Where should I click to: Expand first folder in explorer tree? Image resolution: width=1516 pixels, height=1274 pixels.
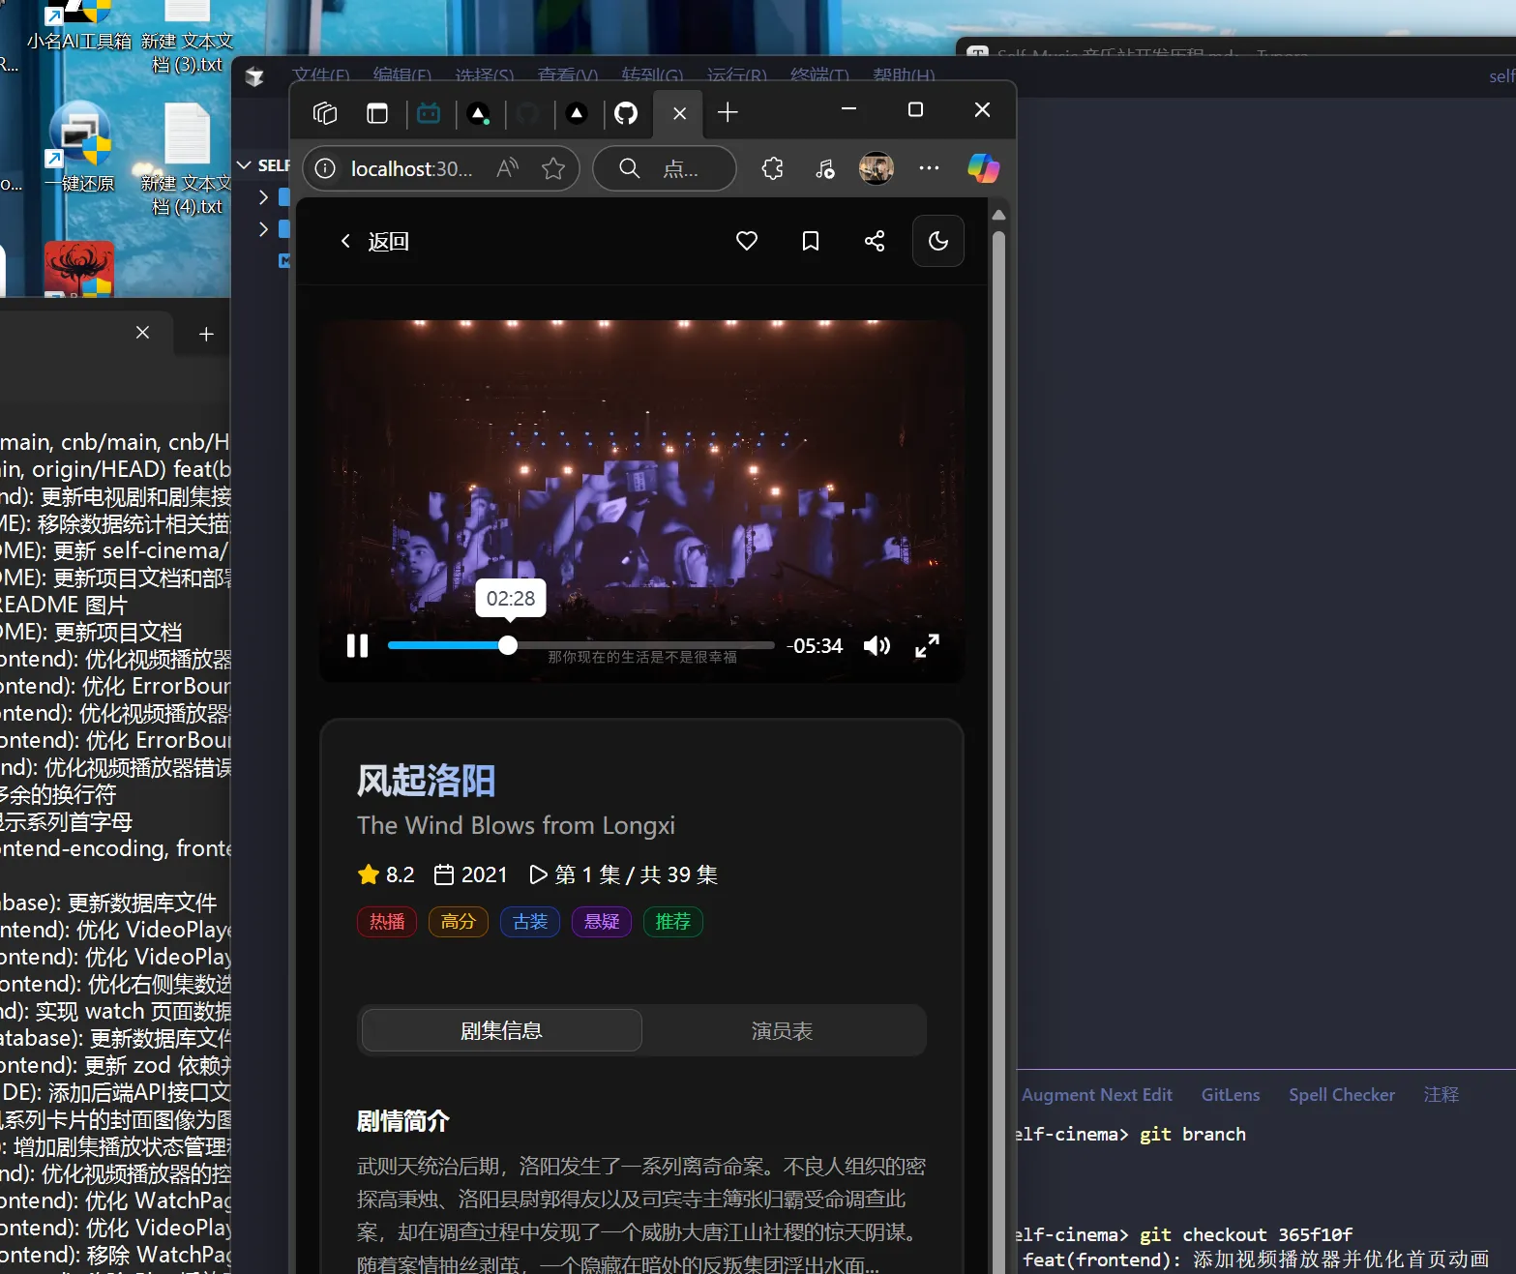(x=263, y=197)
